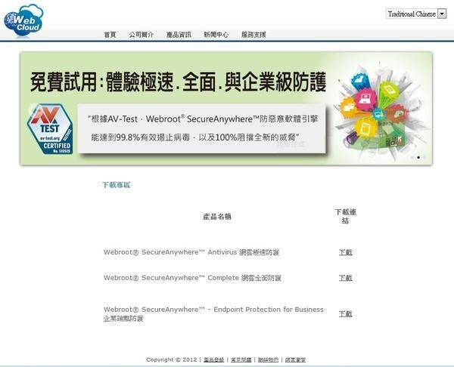The image size is (454, 367).
Task: Select the Endpoint Protection for Business name
Action: tap(213, 314)
